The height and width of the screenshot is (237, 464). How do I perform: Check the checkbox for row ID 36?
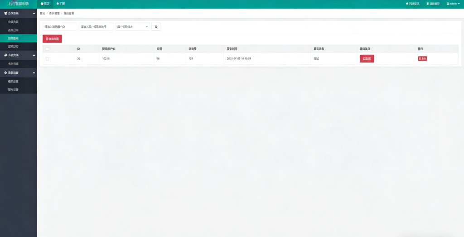(x=47, y=58)
